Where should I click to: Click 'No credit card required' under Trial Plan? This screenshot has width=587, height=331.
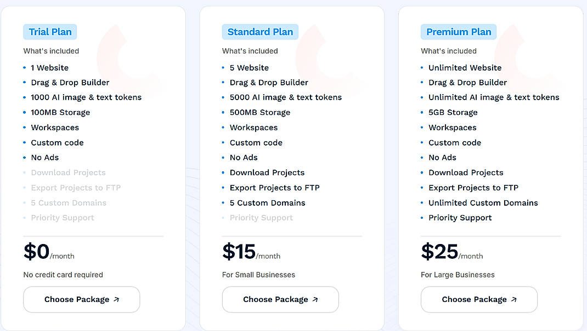(x=63, y=275)
